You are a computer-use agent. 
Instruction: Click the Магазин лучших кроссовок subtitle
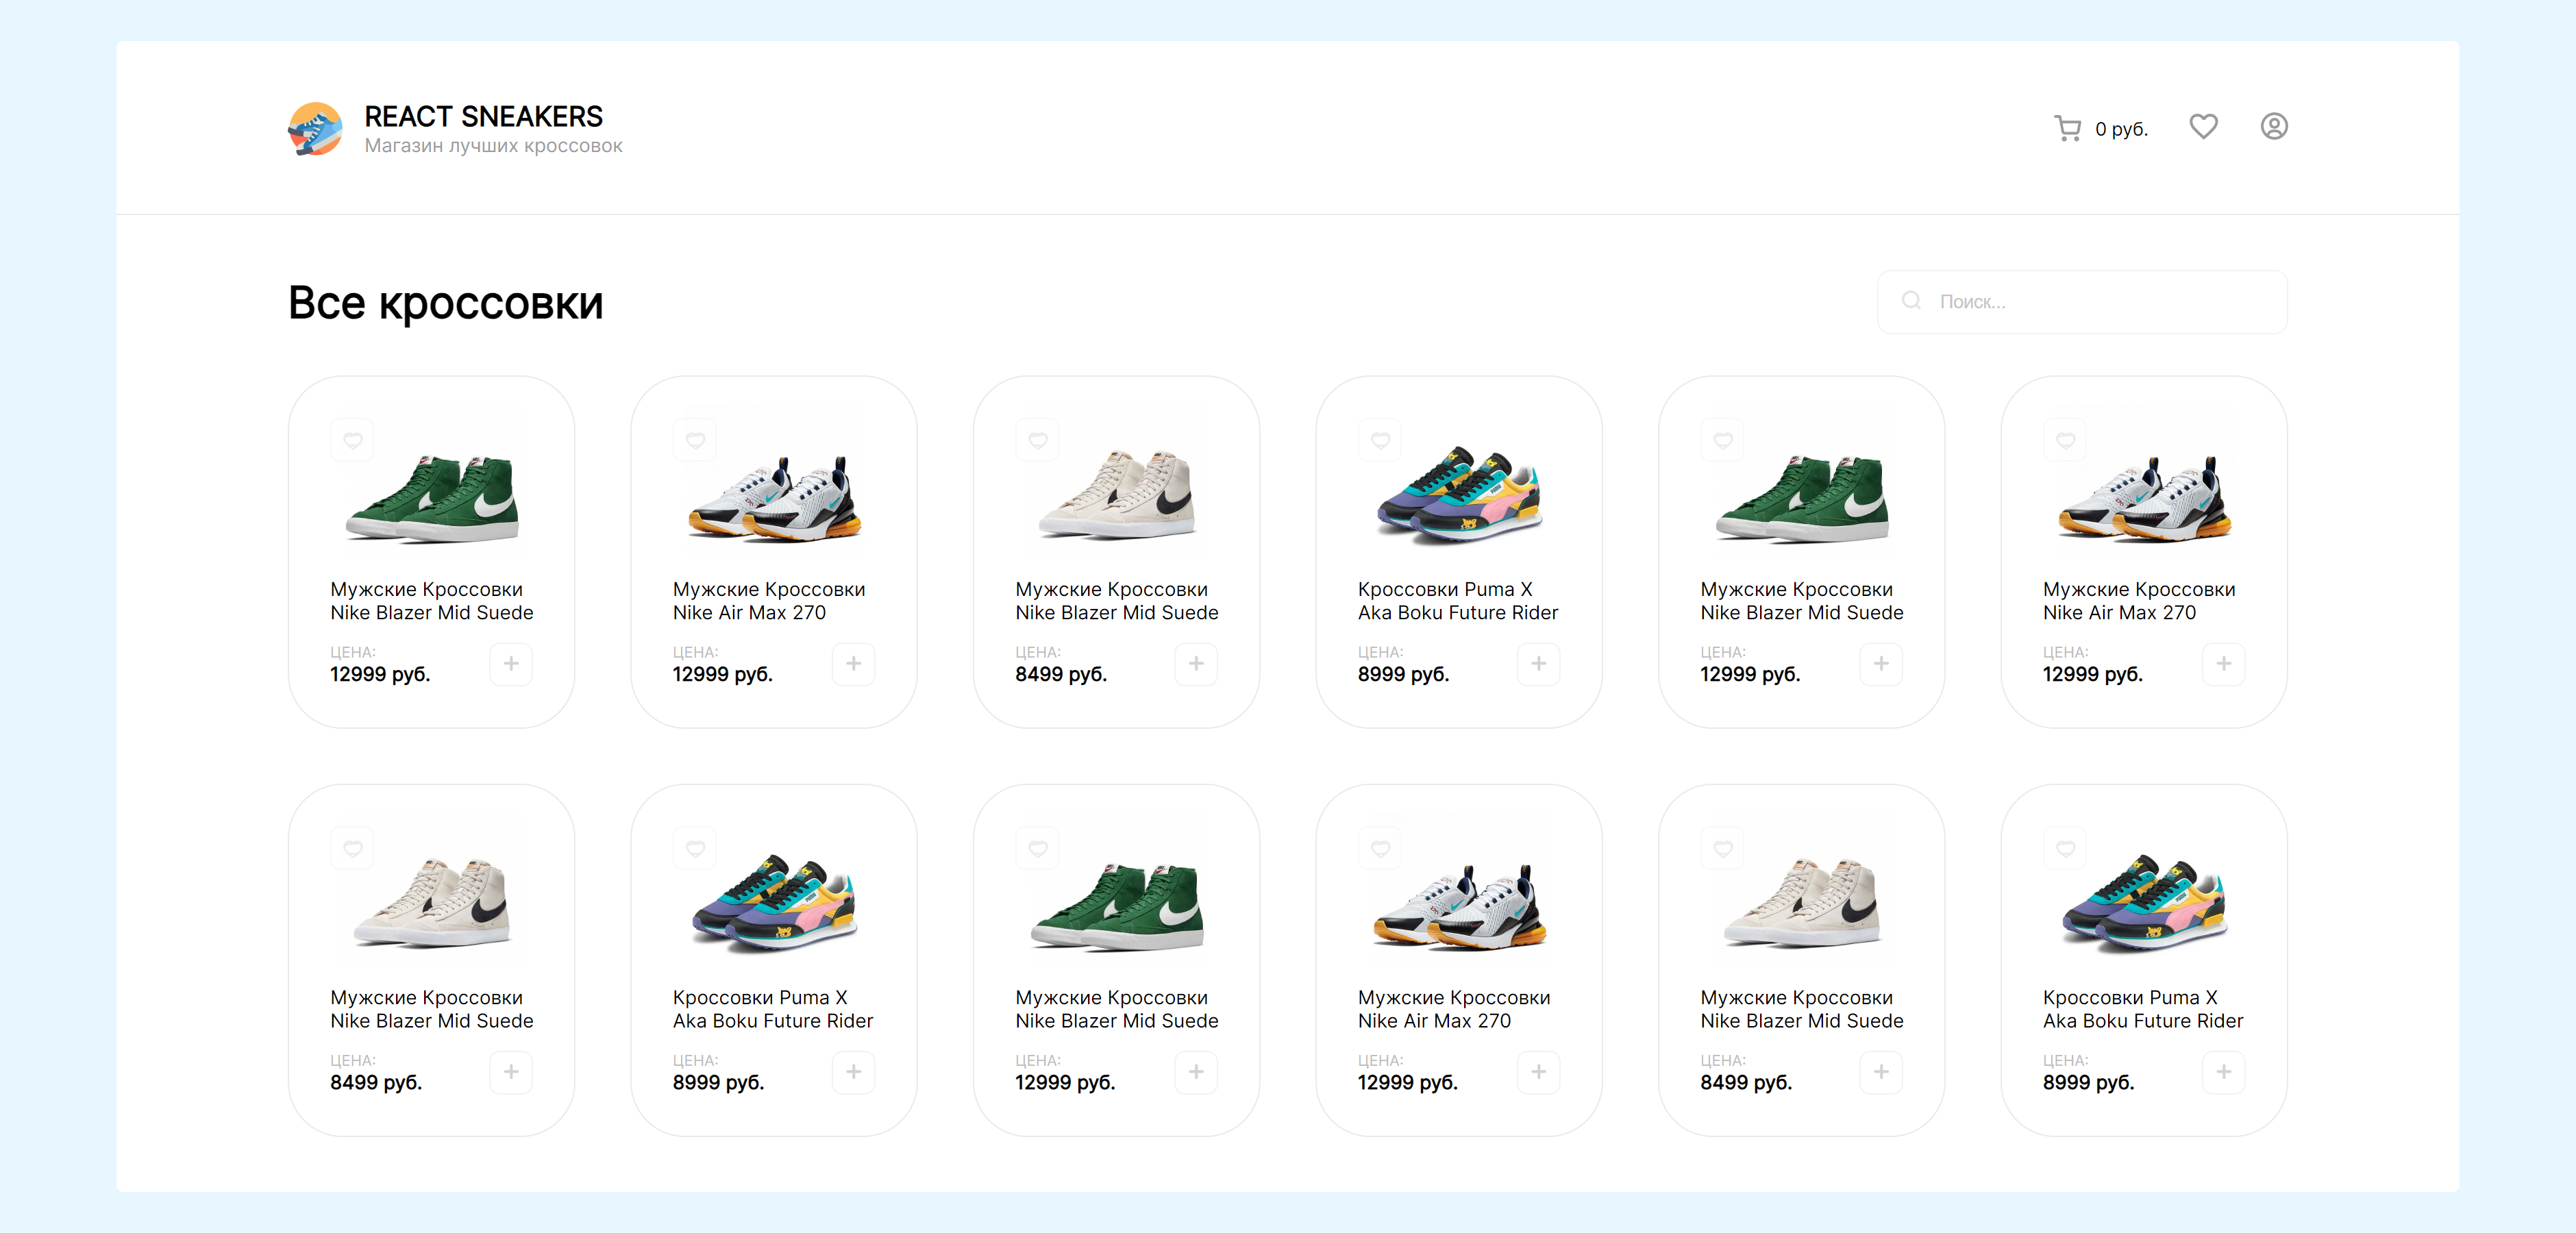(x=493, y=146)
